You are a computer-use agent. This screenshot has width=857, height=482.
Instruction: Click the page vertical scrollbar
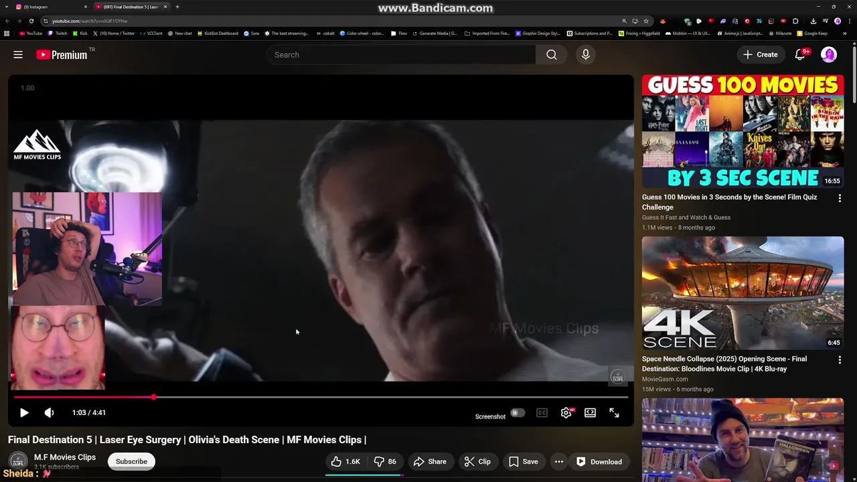point(854,74)
